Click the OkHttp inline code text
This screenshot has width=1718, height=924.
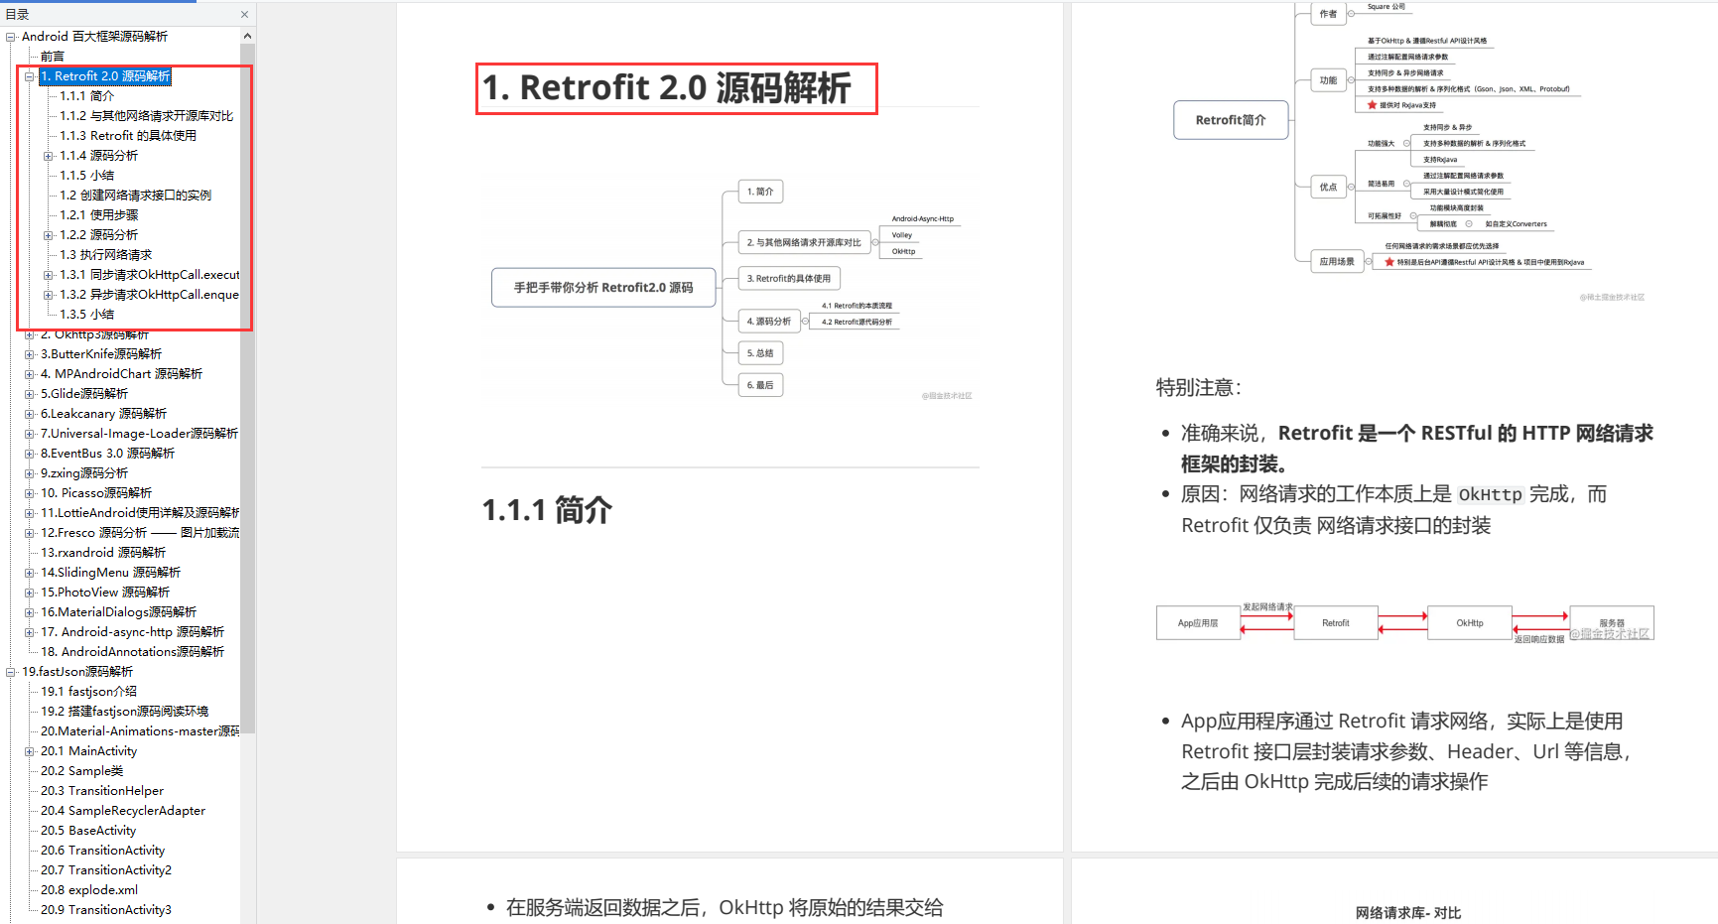1490,494
